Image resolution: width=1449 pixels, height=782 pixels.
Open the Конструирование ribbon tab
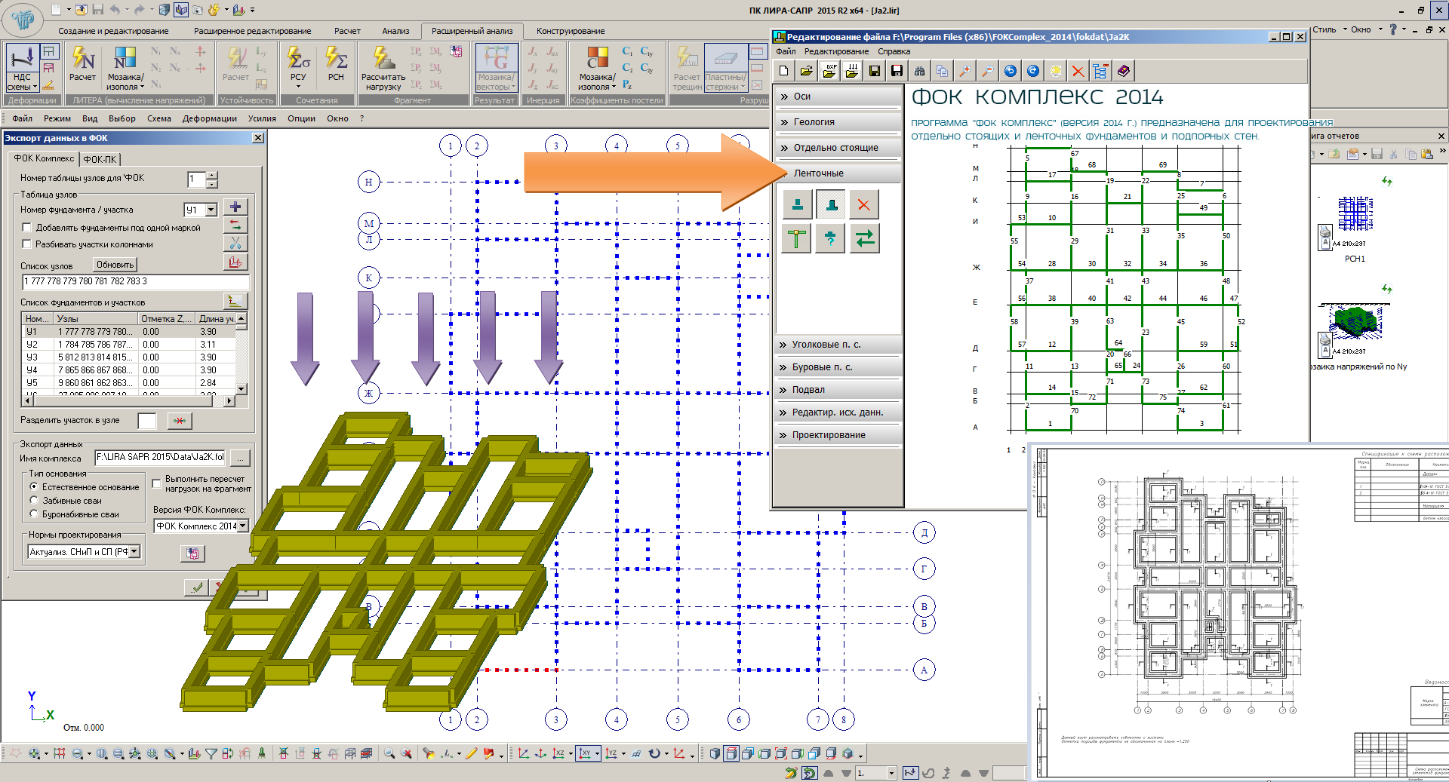[571, 31]
